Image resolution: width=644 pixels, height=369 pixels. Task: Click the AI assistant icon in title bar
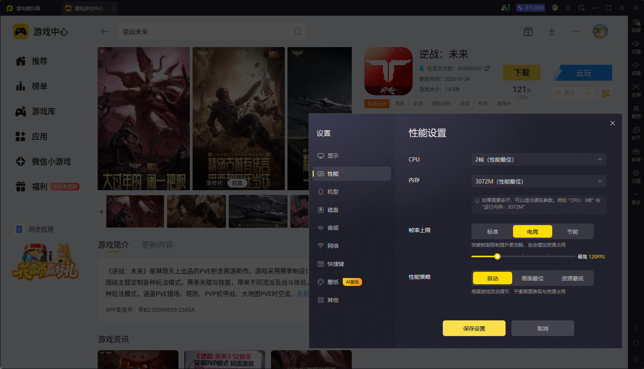(506, 8)
